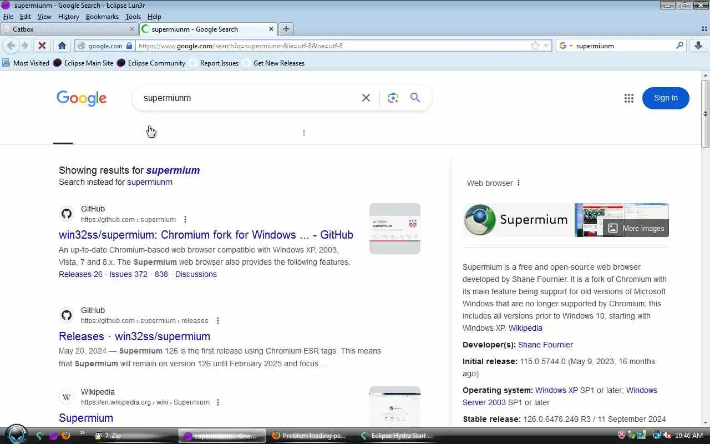Go back using the Back arrow button
Screen dimensions: 710x444
click(x=11, y=46)
